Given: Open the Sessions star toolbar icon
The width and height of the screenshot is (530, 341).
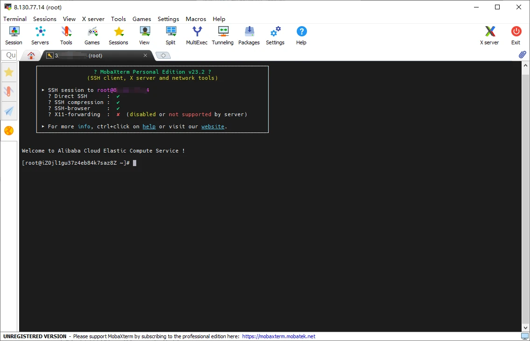Looking at the screenshot, I should pos(119,35).
